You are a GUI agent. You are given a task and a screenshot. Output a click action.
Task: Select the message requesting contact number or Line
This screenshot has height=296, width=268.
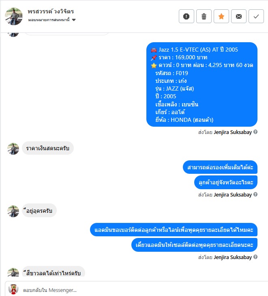click(174, 230)
